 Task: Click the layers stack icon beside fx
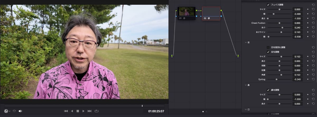[14, 111]
